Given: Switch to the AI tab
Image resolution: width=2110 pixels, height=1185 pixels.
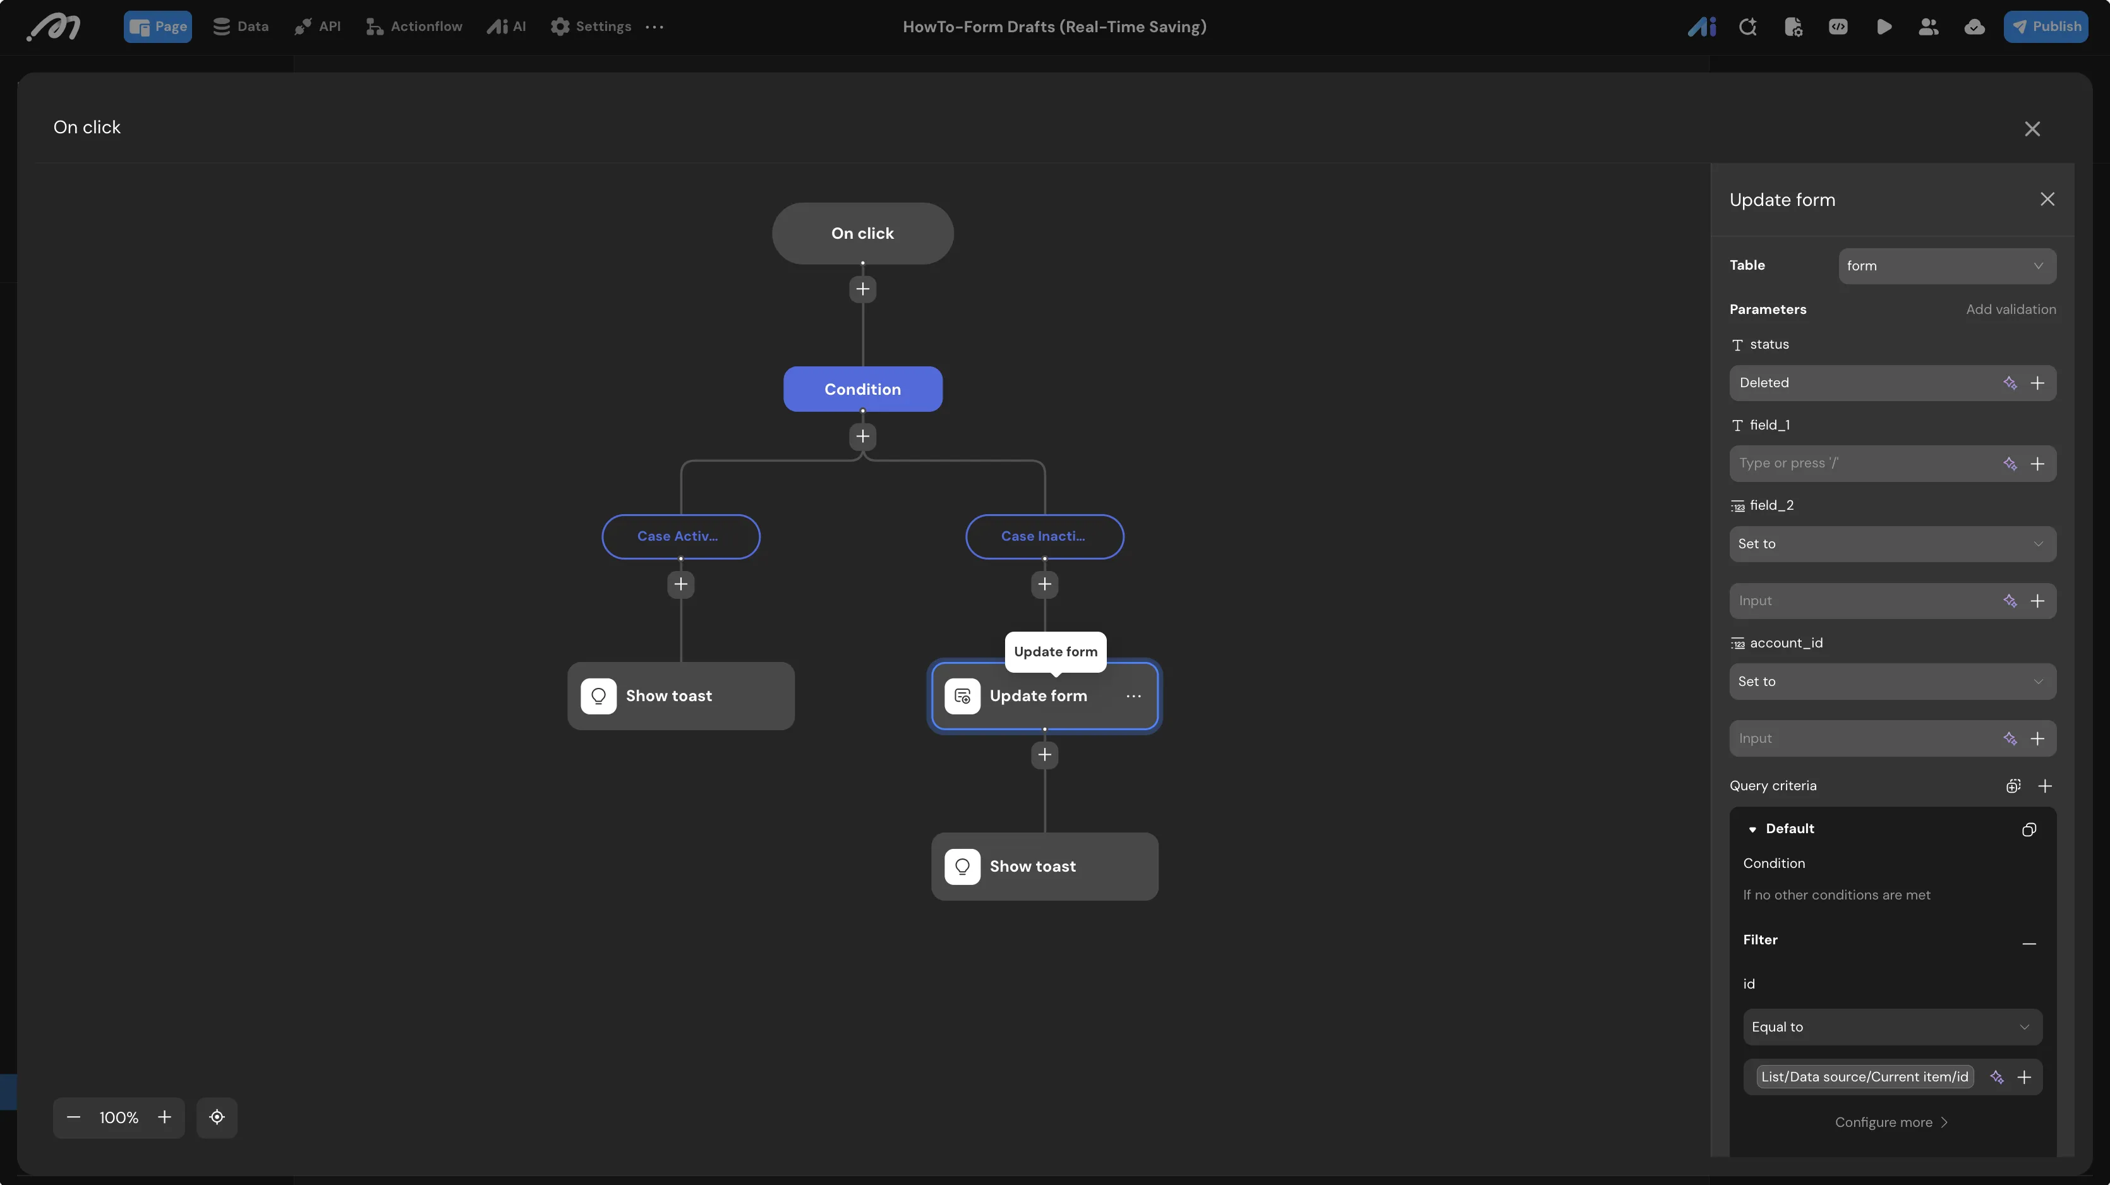Looking at the screenshot, I should 506,27.
